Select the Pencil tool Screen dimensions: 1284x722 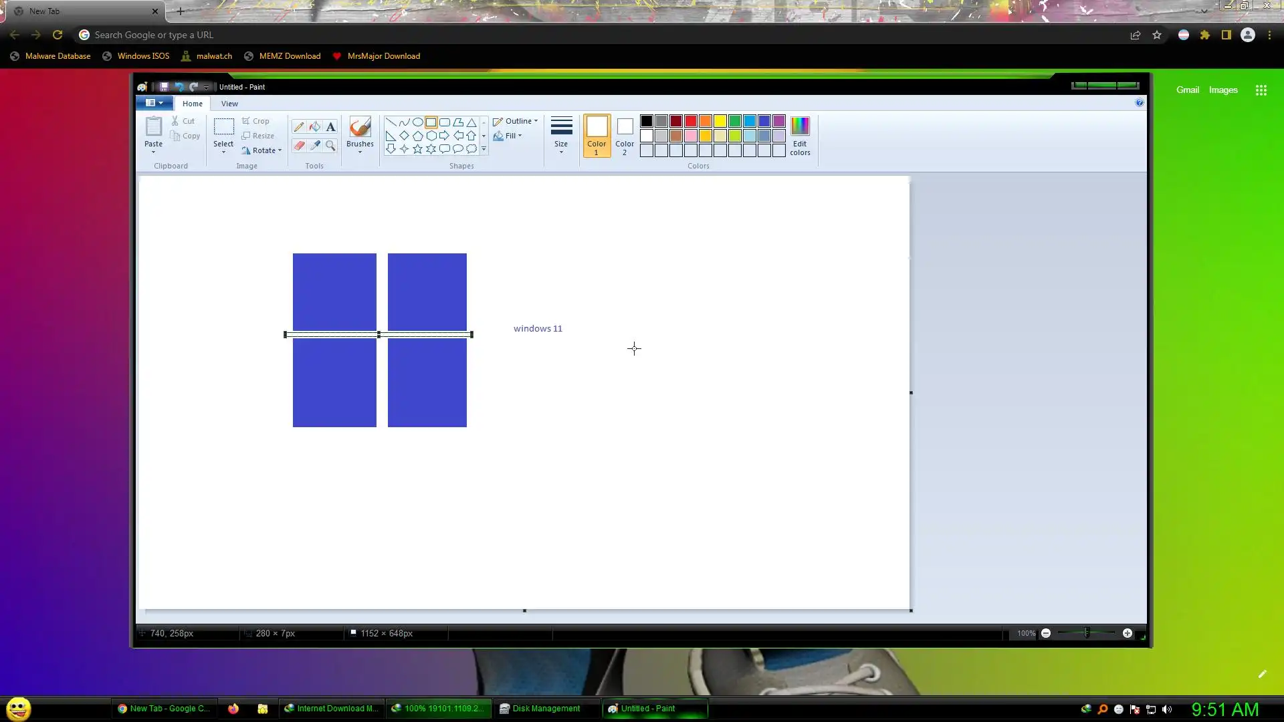(299, 127)
